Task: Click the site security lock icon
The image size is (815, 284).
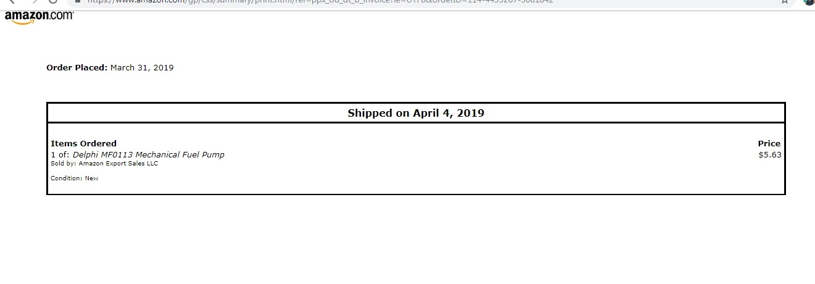Action: [x=77, y=2]
